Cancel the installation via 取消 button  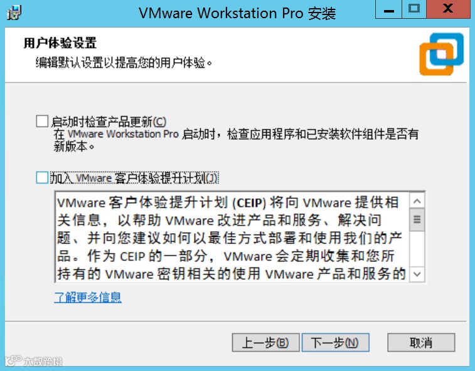coord(421,343)
